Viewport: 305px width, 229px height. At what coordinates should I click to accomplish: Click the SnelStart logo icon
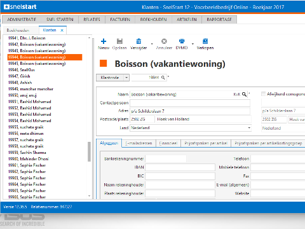(6, 7)
